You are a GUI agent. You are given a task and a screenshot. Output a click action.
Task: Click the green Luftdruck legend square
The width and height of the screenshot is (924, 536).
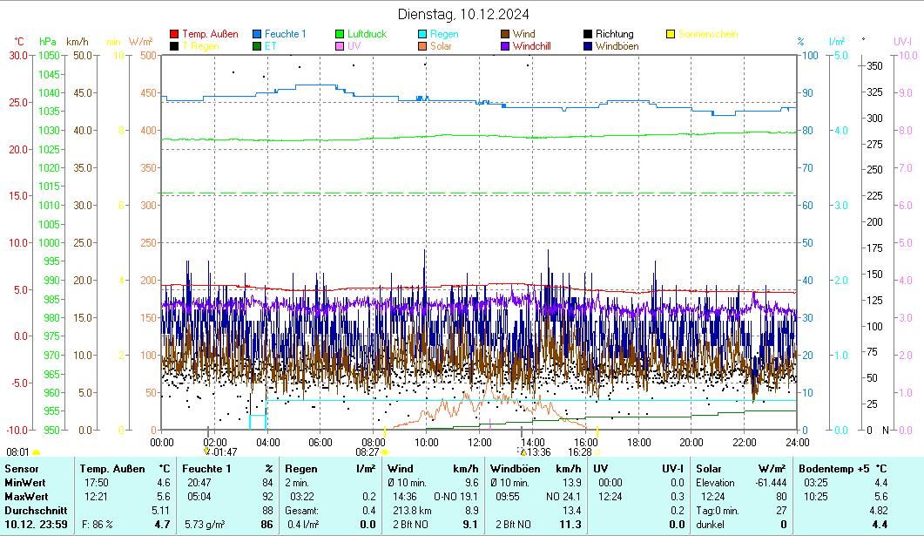[x=340, y=34]
